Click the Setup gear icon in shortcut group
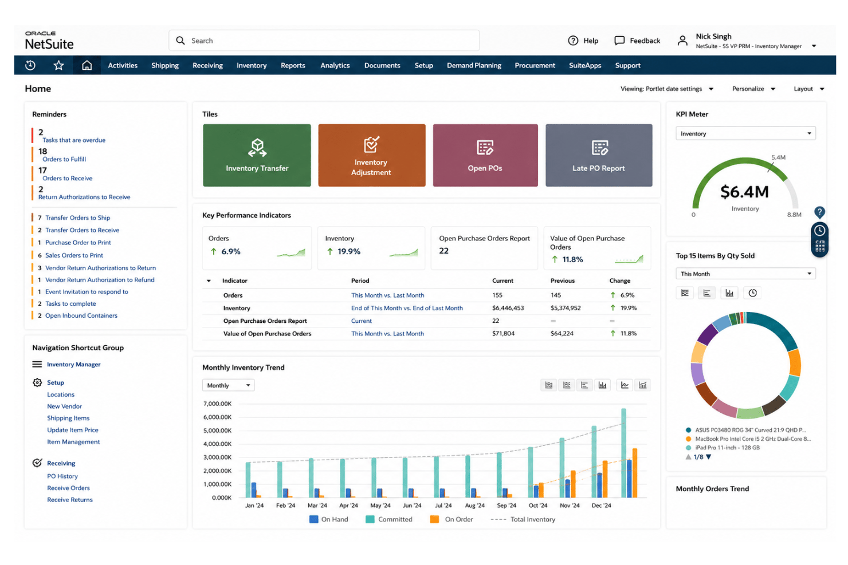 (x=37, y=382)
